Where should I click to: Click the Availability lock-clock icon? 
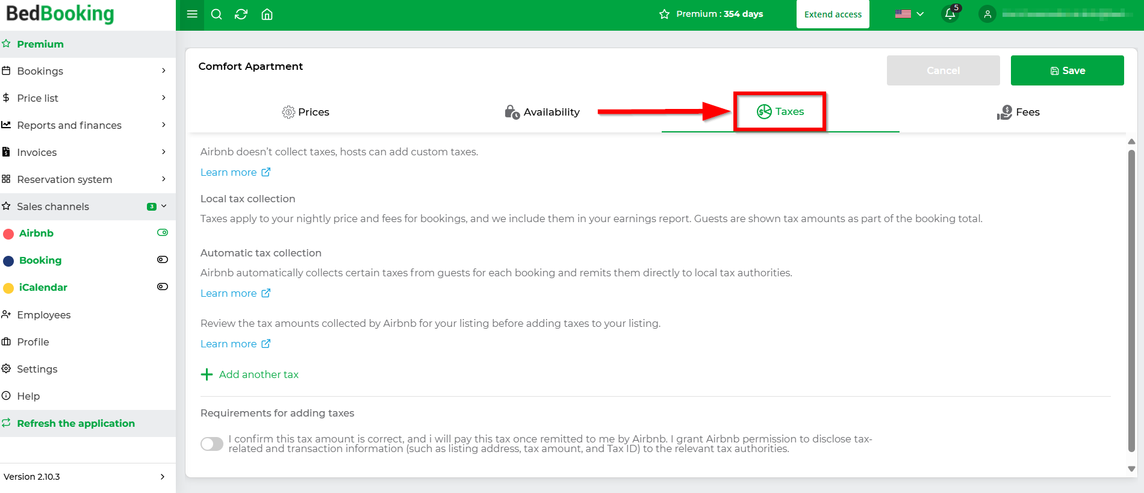[512, 112]
